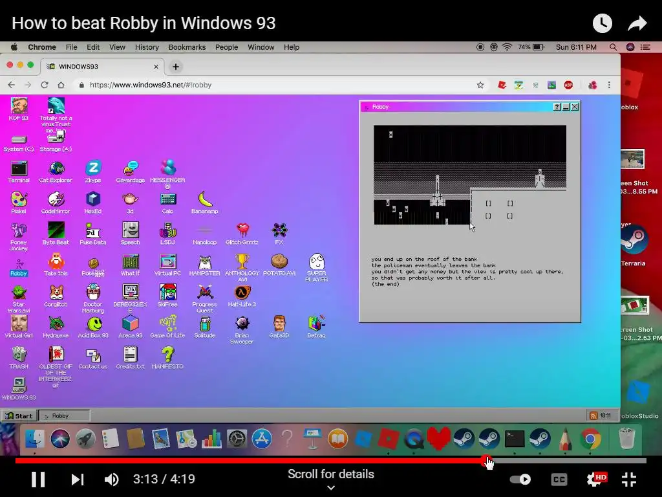Click the RSS tray icon in Windows 93 taskbar
The height and width of the screenshot is (497, 662).
pos(593,416)
